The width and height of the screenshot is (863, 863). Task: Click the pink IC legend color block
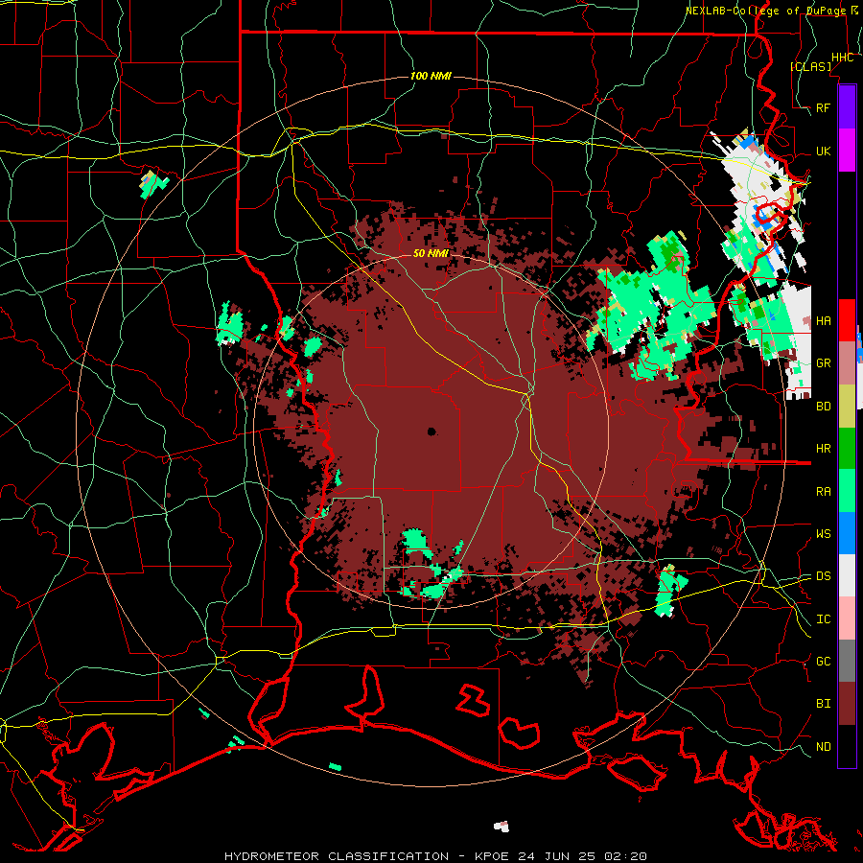tap(847, 618)
